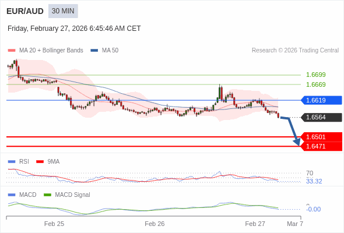This screenshot has width=344, height=233.
Task: Click the RSI legend swatch
Action: coord(12,162)
